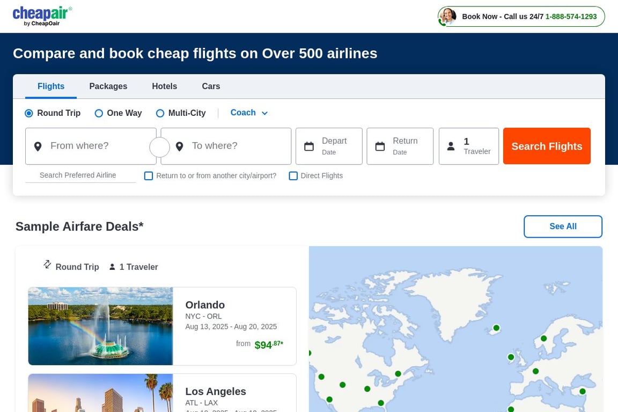The width and height of the screenshot is (618, 412).
Task: Open the Los Angeles deal title
Action: (x=216, y=392)
